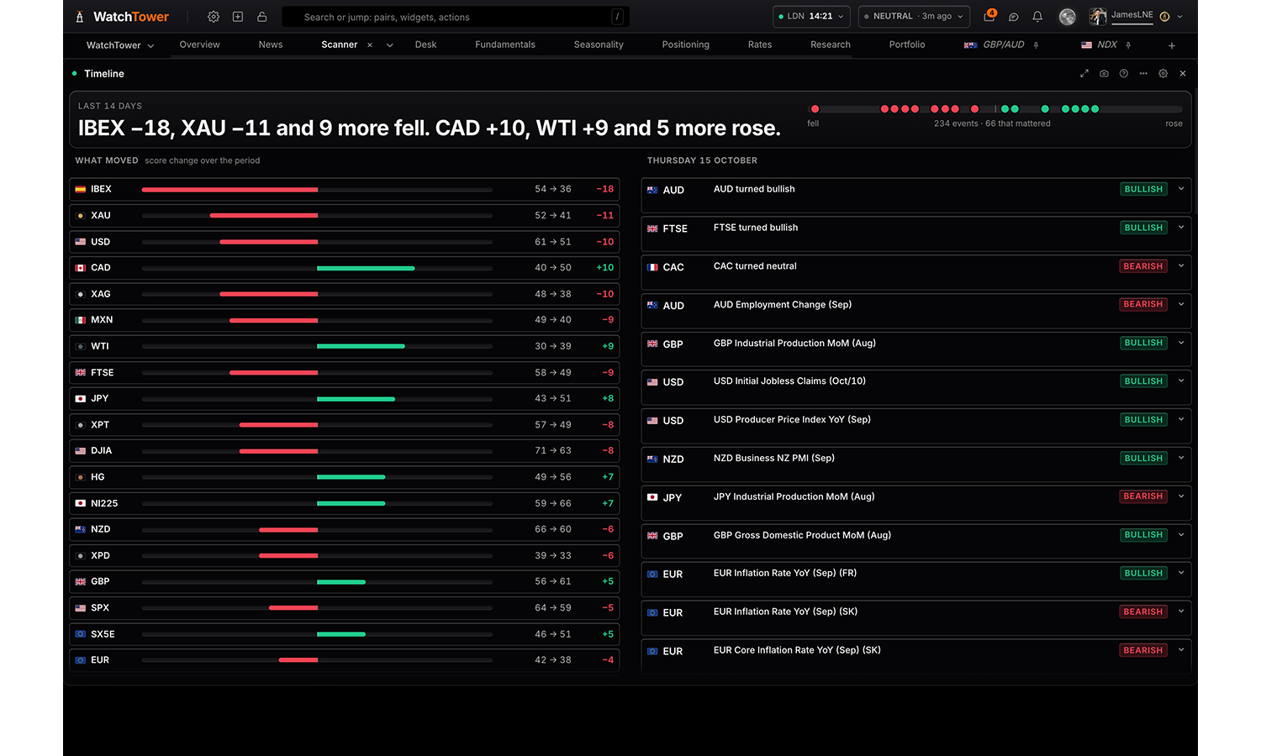
Task: Open the notifications inbox with badge
Action: [x=989, y=16]
